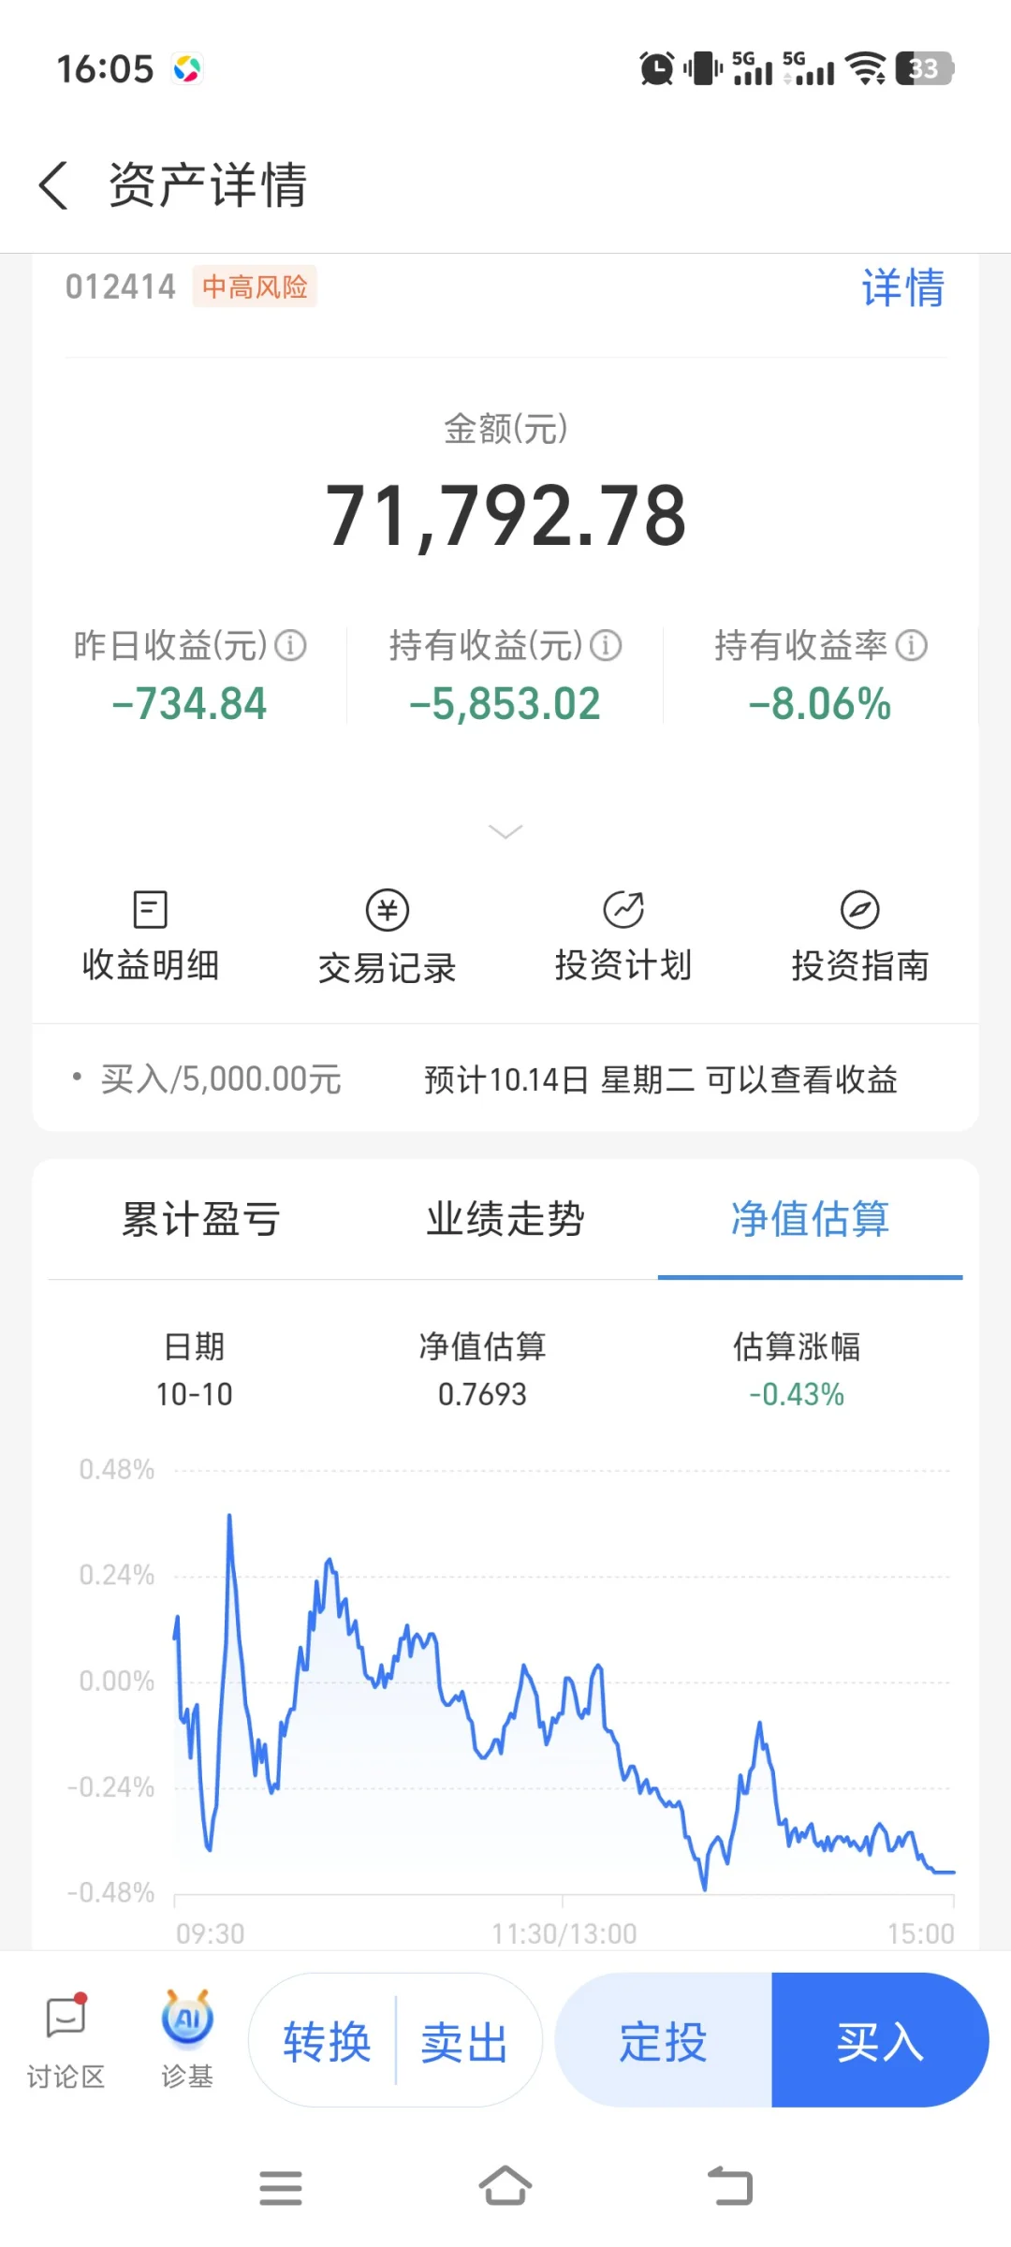Tap fund code 012414
The image size is (1011, 2247).
point(121,286)
